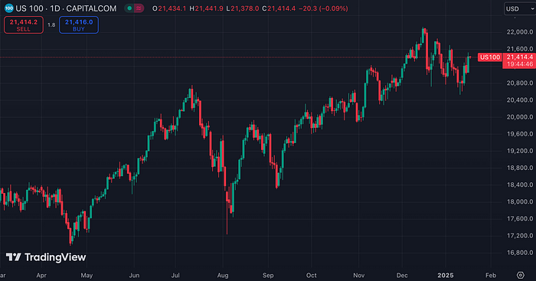Click the Dec label on the time axis
Image resolution: width=536 pixels, height=281 pixels.
pyautogui.click(x=402, y=275)
